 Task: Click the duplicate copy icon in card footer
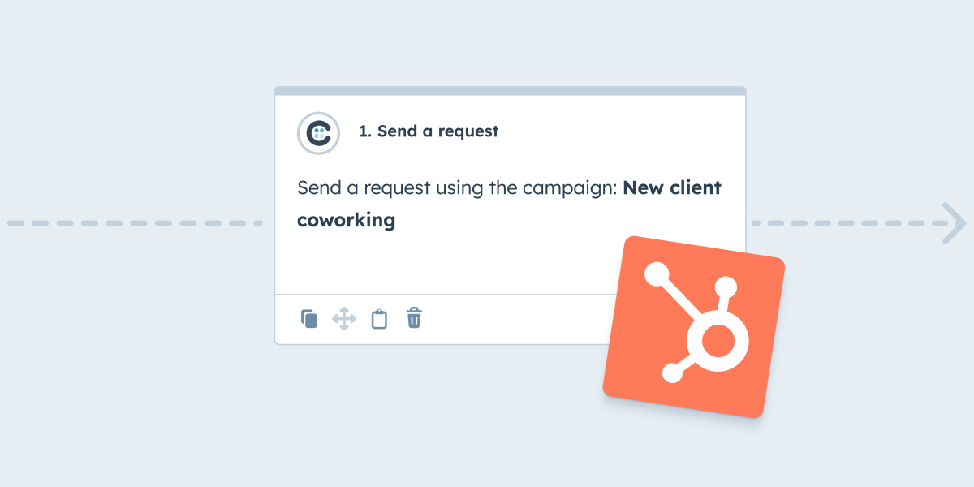click(309, 318)
